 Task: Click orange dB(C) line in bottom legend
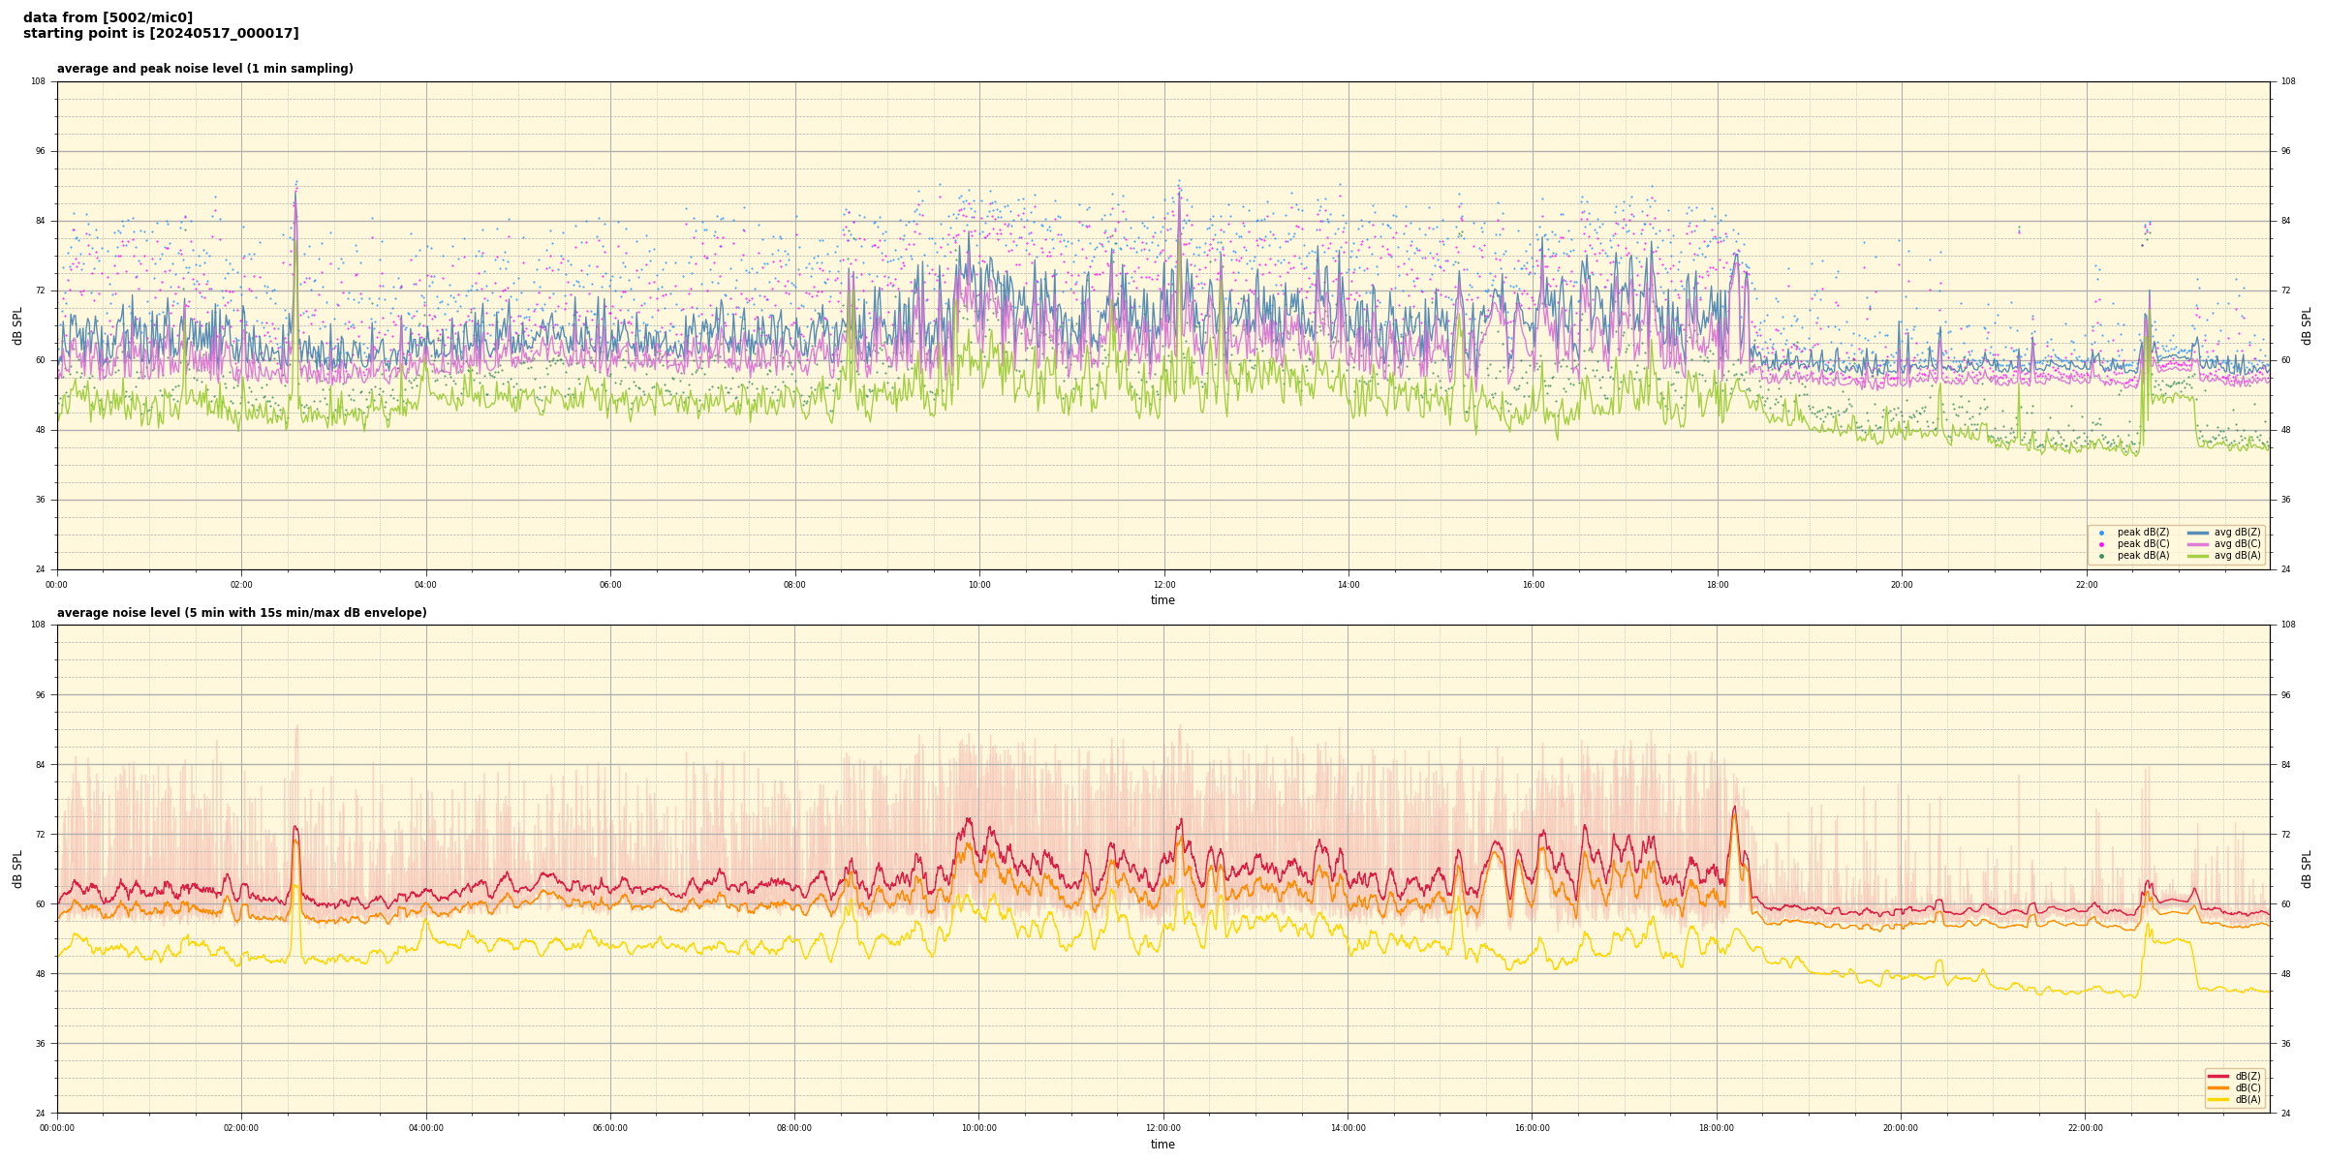(x=2218, y=1087)
